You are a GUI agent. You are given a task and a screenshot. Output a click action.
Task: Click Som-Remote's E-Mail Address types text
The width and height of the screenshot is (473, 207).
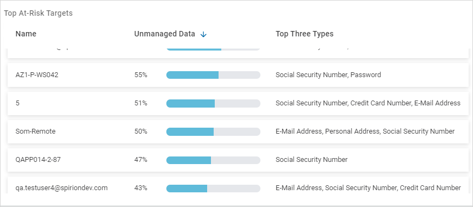[365, 131]
